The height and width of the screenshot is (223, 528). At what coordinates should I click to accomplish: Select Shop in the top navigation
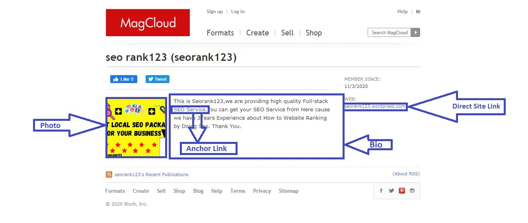[x=314, y=33]
